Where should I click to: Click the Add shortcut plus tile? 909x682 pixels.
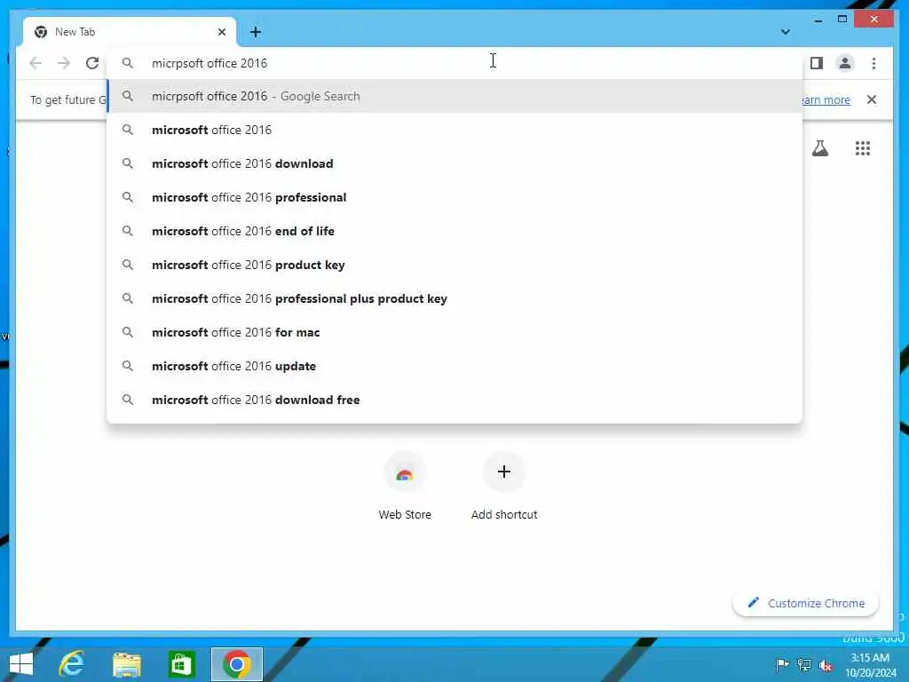(x=504, y=486)
